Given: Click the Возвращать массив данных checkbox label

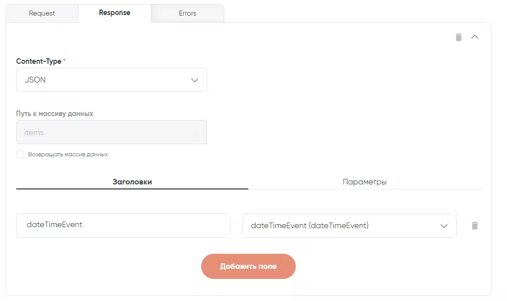Looking at the screenshot, I should tap(68, 155).
